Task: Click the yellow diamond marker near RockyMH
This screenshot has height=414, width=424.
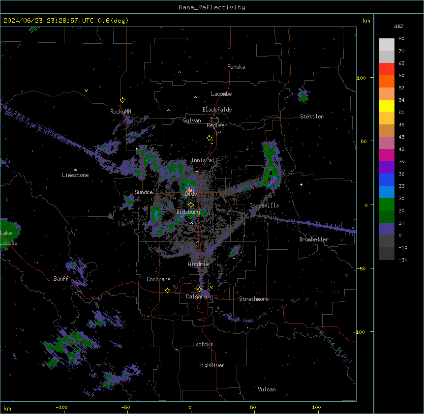Action: click(122, 100)
